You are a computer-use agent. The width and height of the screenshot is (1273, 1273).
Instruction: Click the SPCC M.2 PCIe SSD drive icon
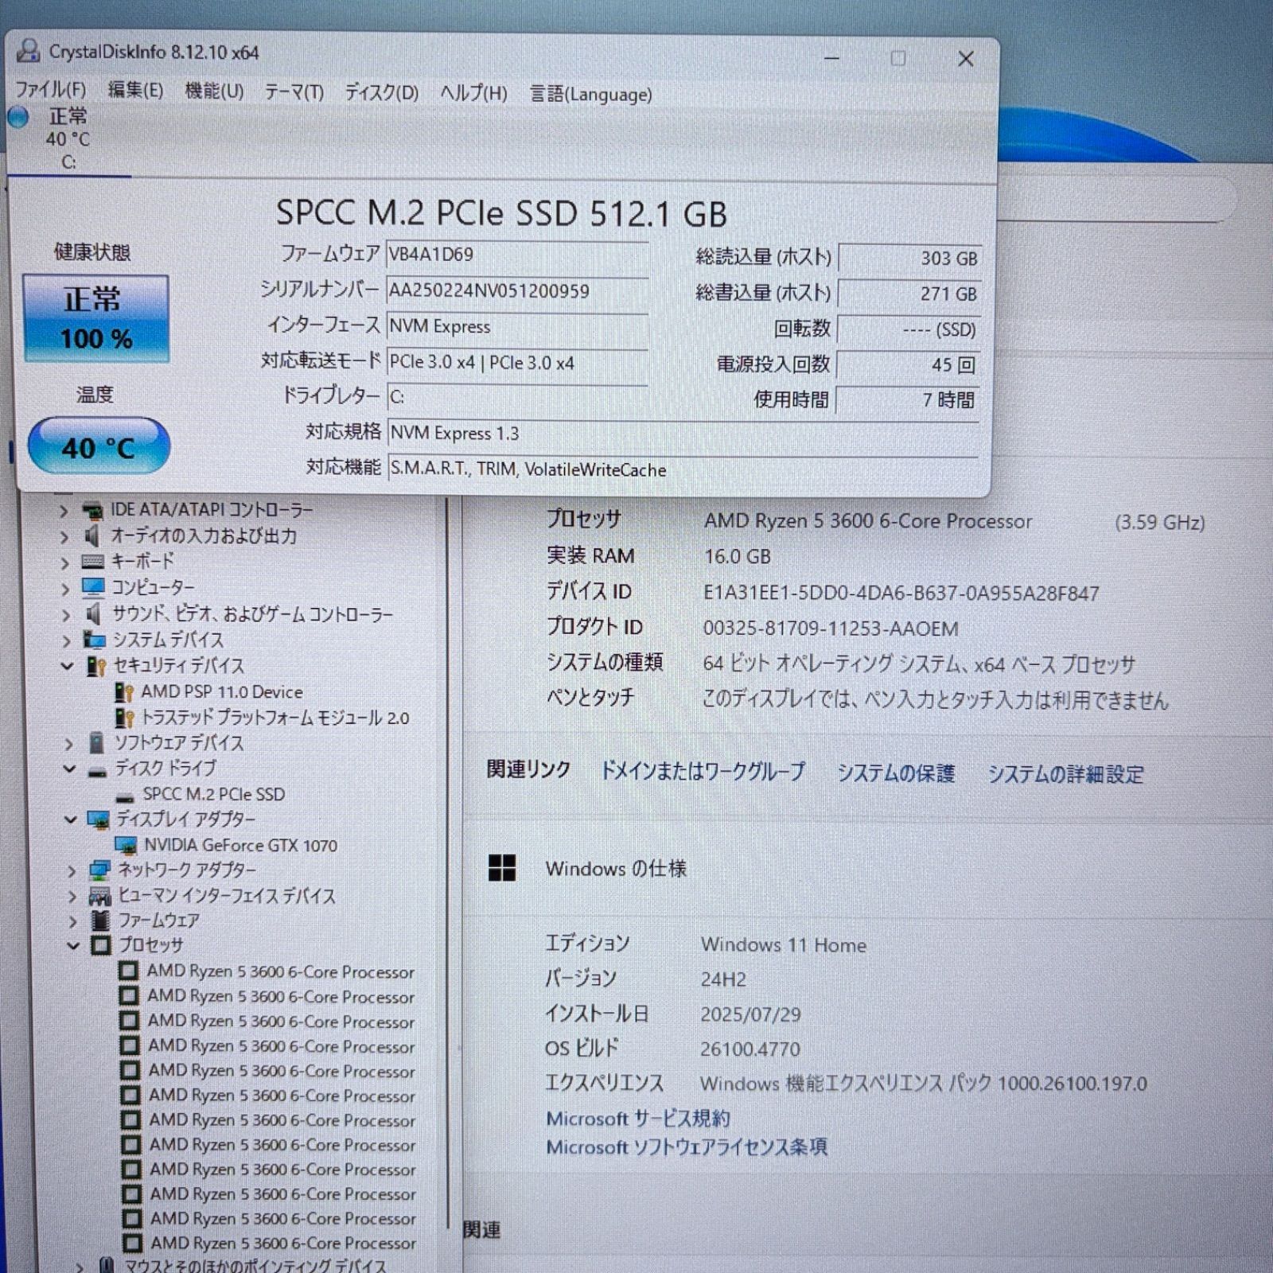tap(125, 796)
